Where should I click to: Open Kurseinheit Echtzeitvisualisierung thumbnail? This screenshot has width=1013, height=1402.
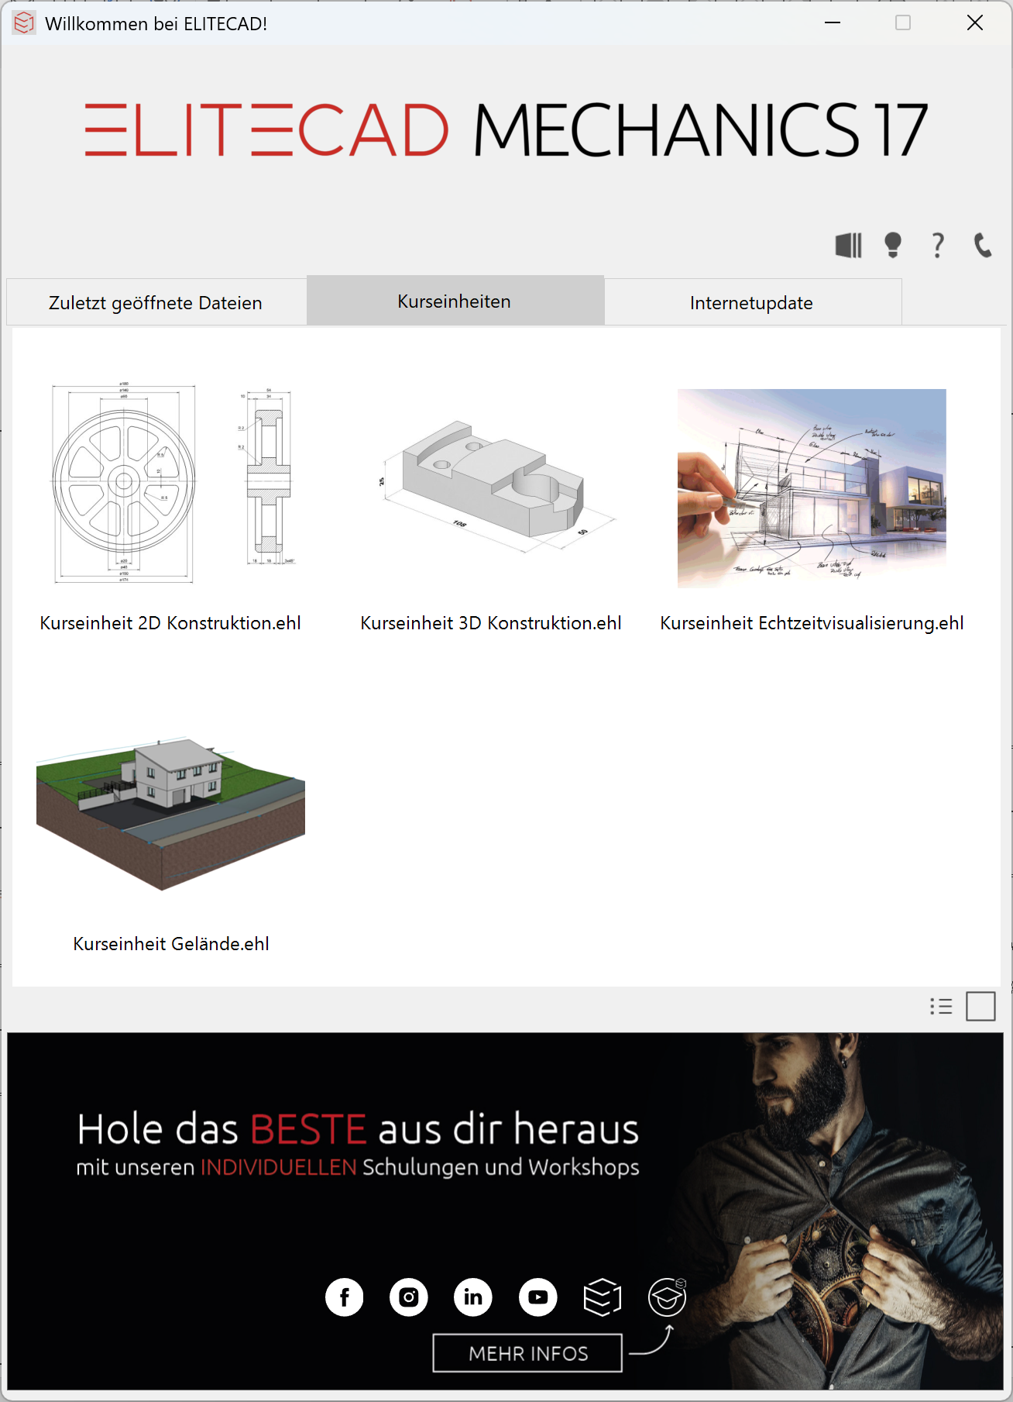point(811,488)
